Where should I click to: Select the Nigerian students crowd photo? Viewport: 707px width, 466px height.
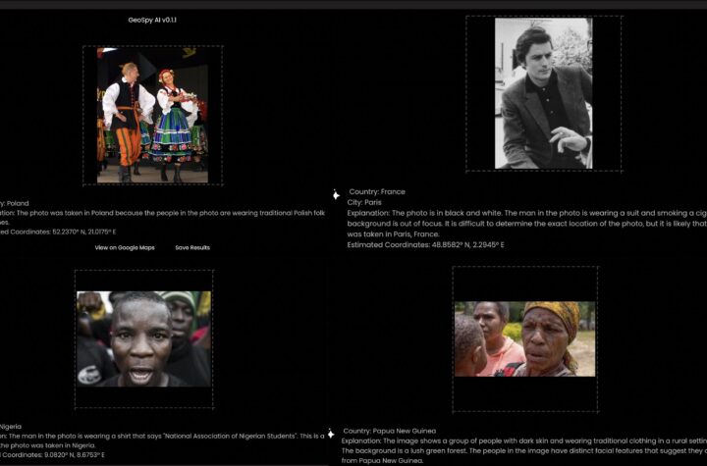(143, 338)
